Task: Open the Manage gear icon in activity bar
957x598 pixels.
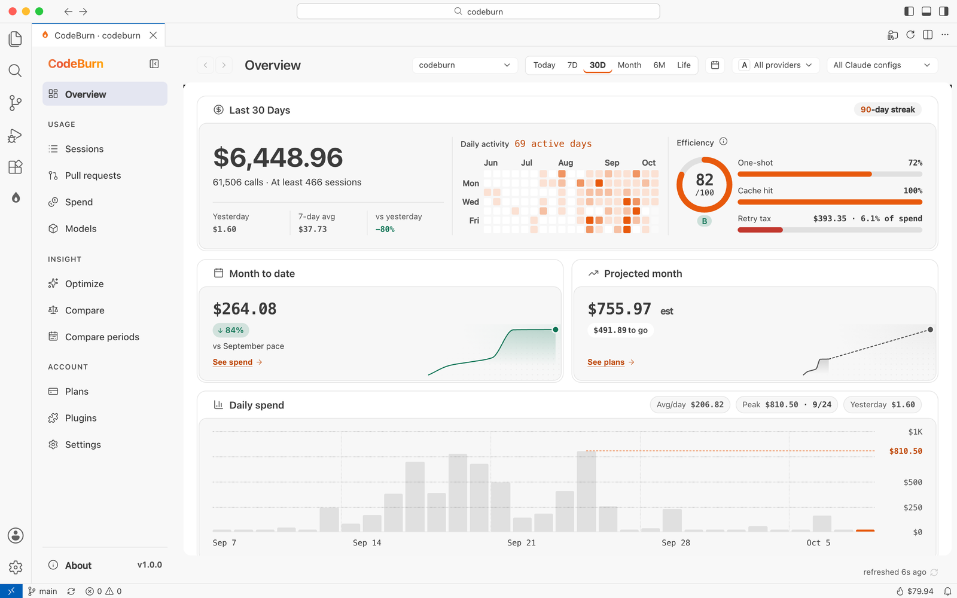Action: tap(16, 567)
